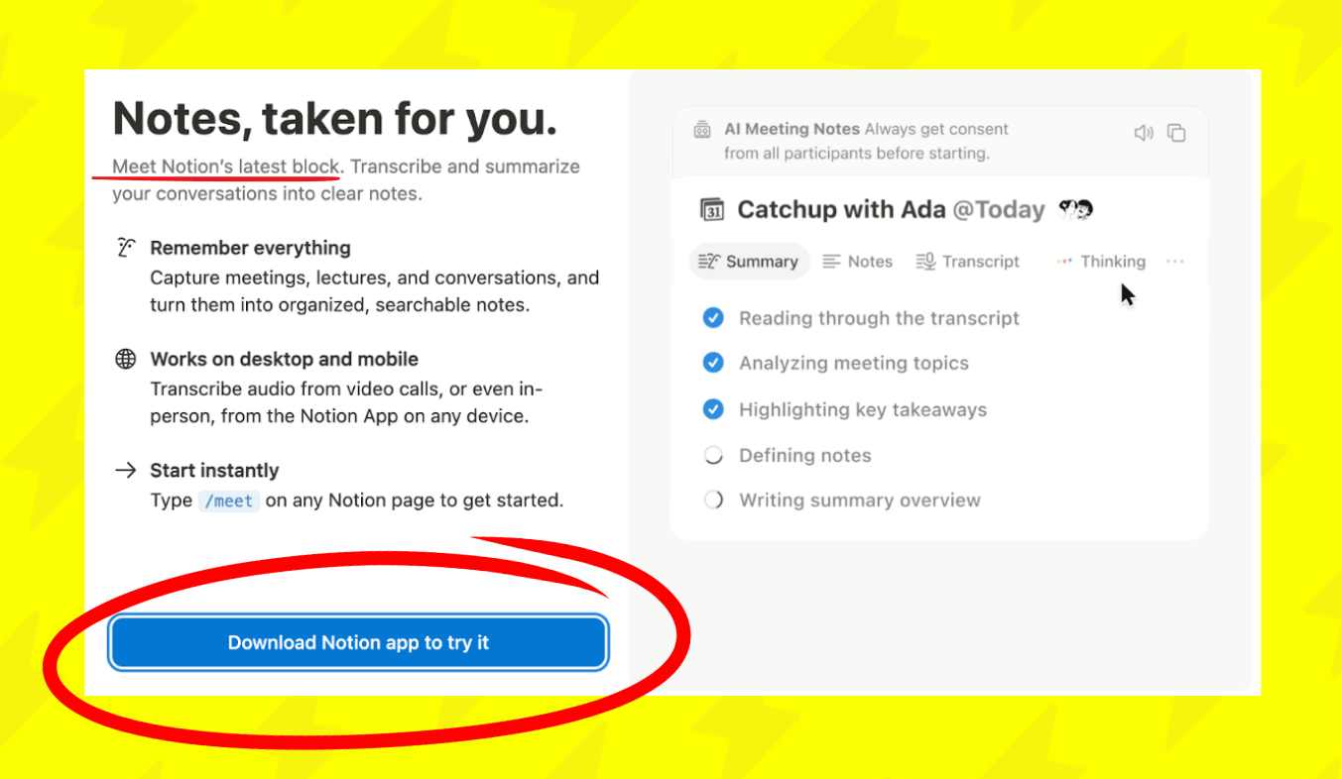
Task: Select the Transcript tab
Action: [967, 262]
